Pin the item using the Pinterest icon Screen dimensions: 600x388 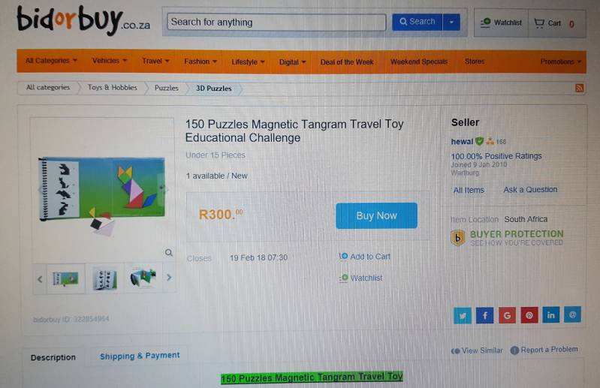click(529, 315)
